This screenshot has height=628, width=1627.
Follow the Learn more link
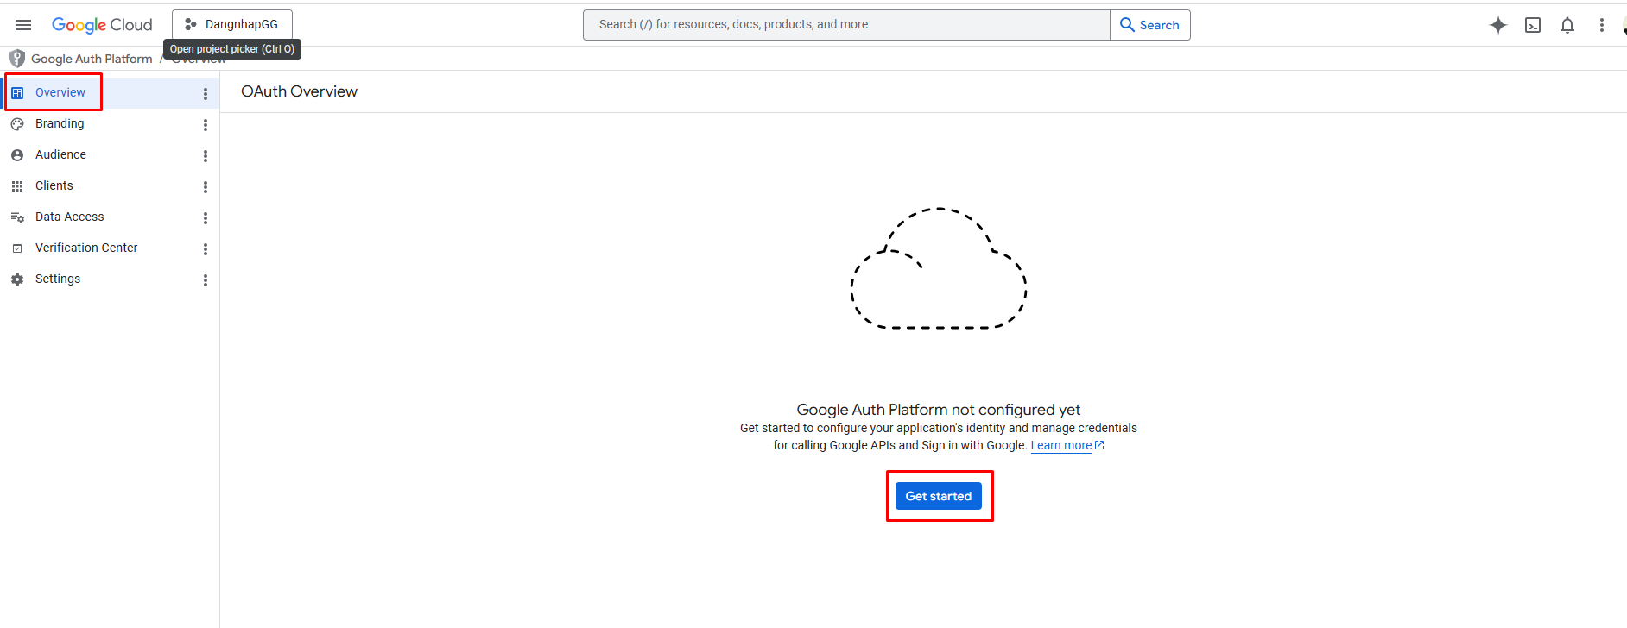pos(1061,446)
